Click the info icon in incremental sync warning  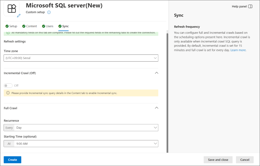click(x=8, y=93)
